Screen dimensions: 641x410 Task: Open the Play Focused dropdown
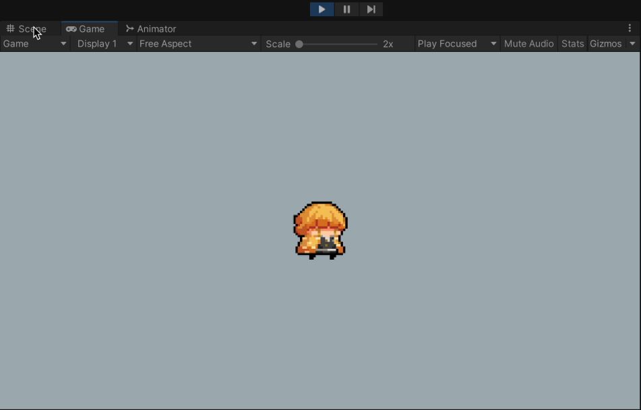456,44
